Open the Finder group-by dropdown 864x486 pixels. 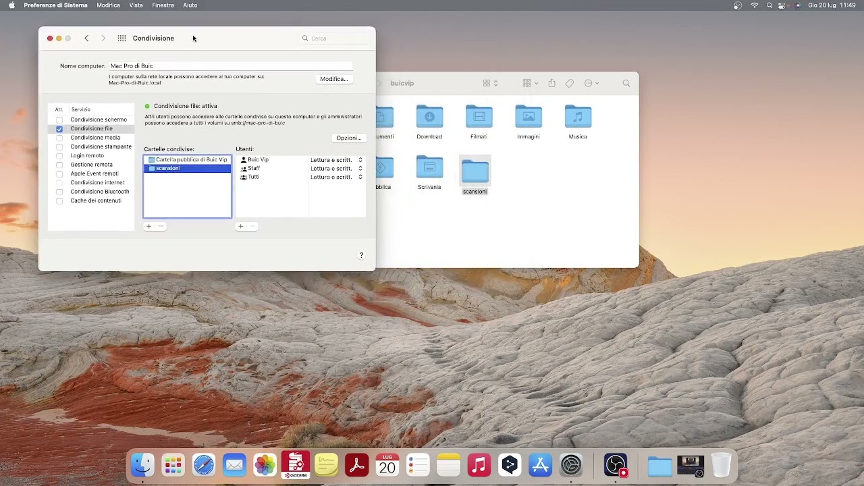[x=531, y=83]
